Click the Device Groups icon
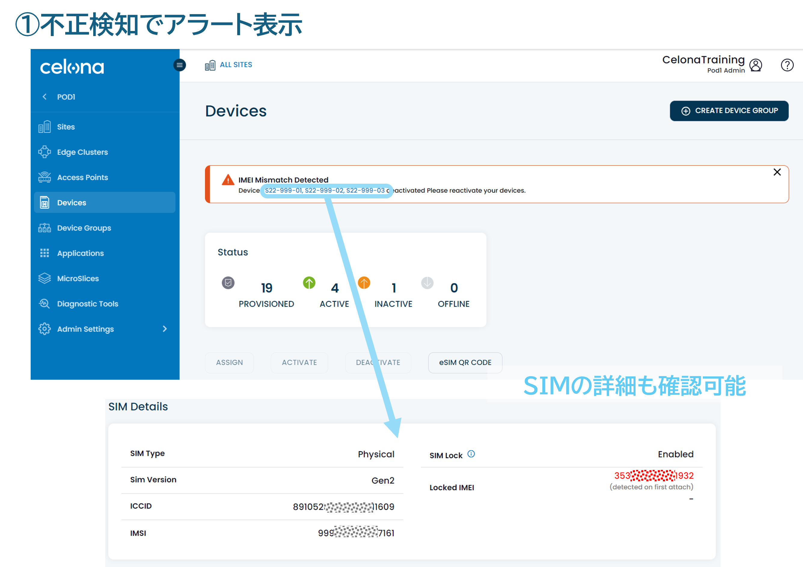This screenshot has width=803, height=567. [x=45, y=228]
